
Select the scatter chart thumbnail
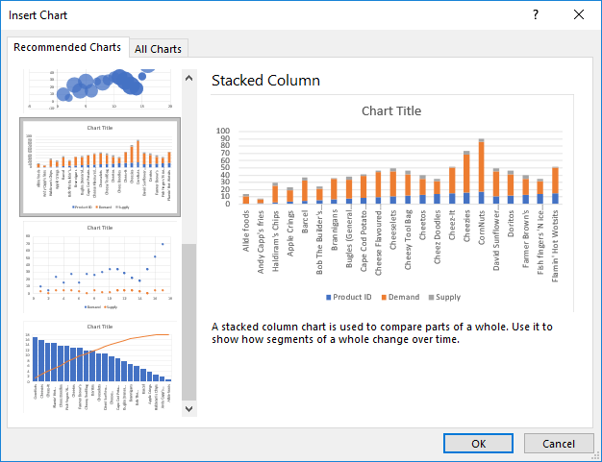click(99, 267)
